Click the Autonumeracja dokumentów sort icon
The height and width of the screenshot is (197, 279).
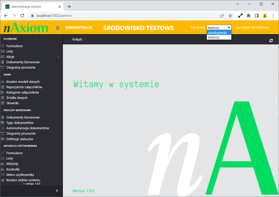pos(3,128)
